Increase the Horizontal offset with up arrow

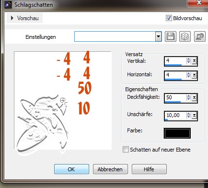pos(189,73)
